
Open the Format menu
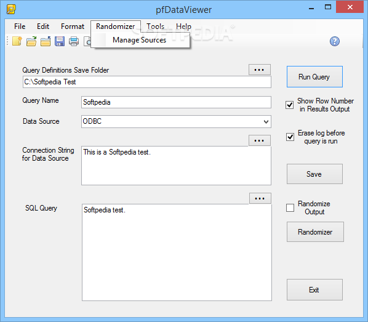(x=73, y=26)
